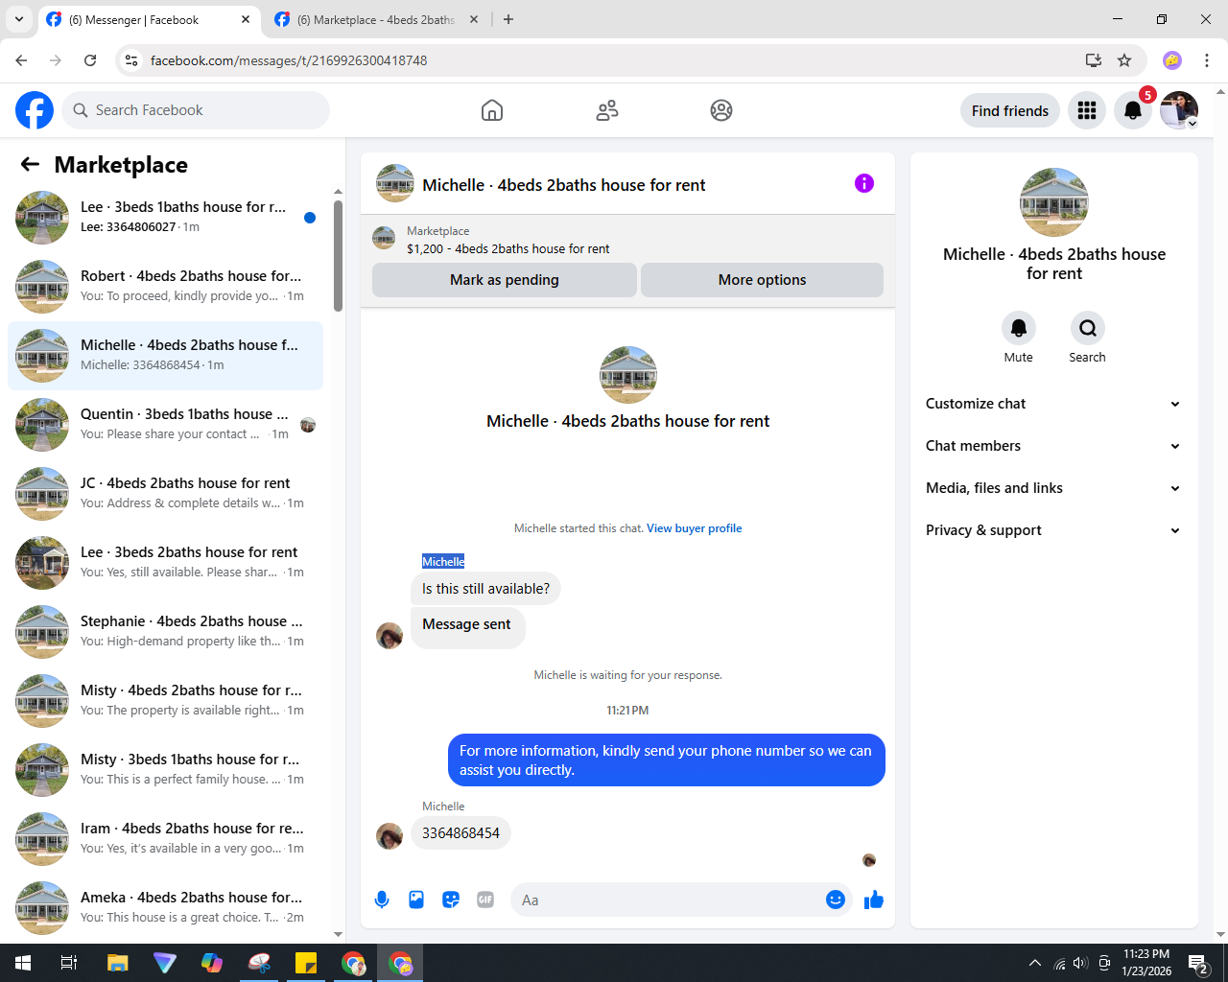
Task: Open the Friends icon in top navigation
Action: [607, 110]
